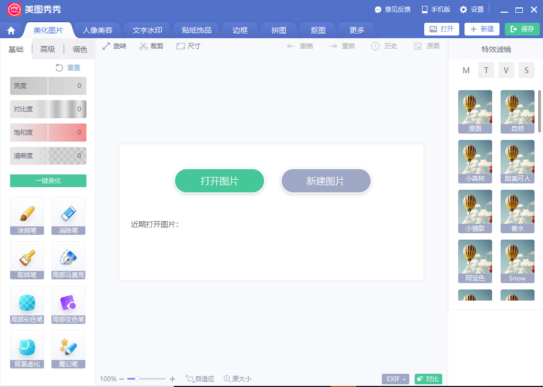Click the top-right 打开 button
Viewport: 543px width, 387px height.
tap(442, 29)
